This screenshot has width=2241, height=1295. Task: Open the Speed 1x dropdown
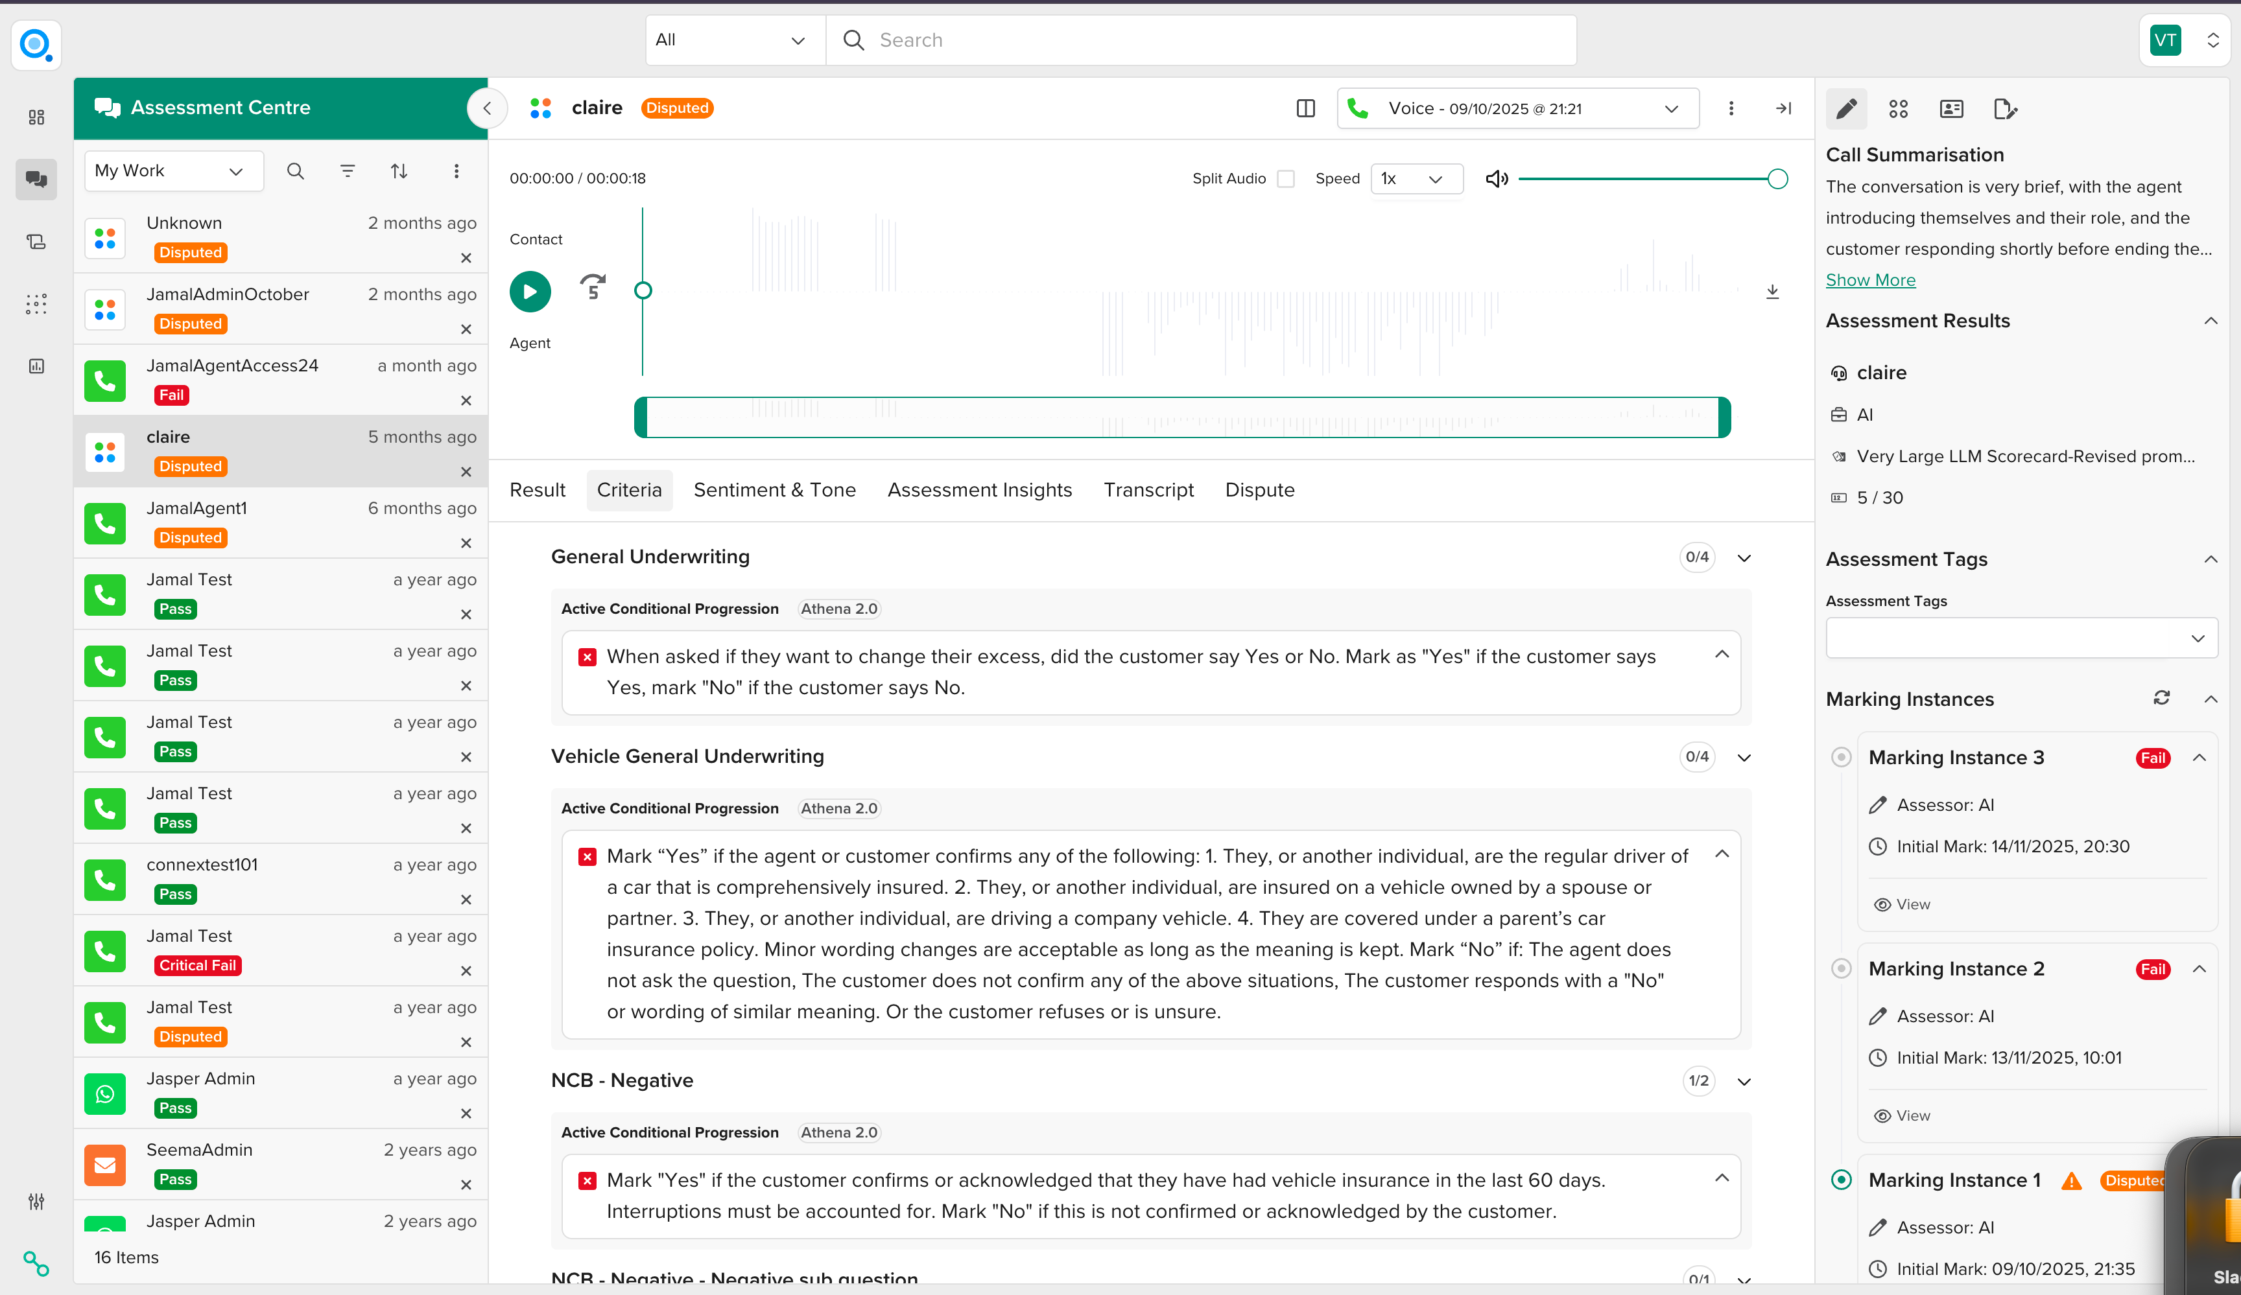click(1417, 179)
